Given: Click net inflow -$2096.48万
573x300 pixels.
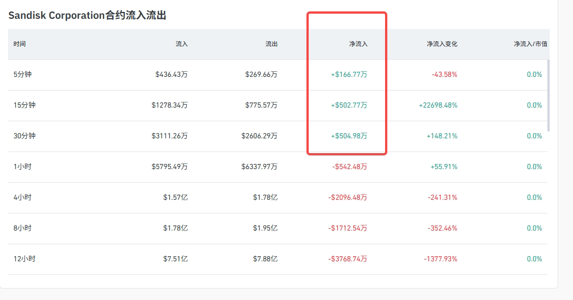Looking at the screenshot, I should point(347,198).
